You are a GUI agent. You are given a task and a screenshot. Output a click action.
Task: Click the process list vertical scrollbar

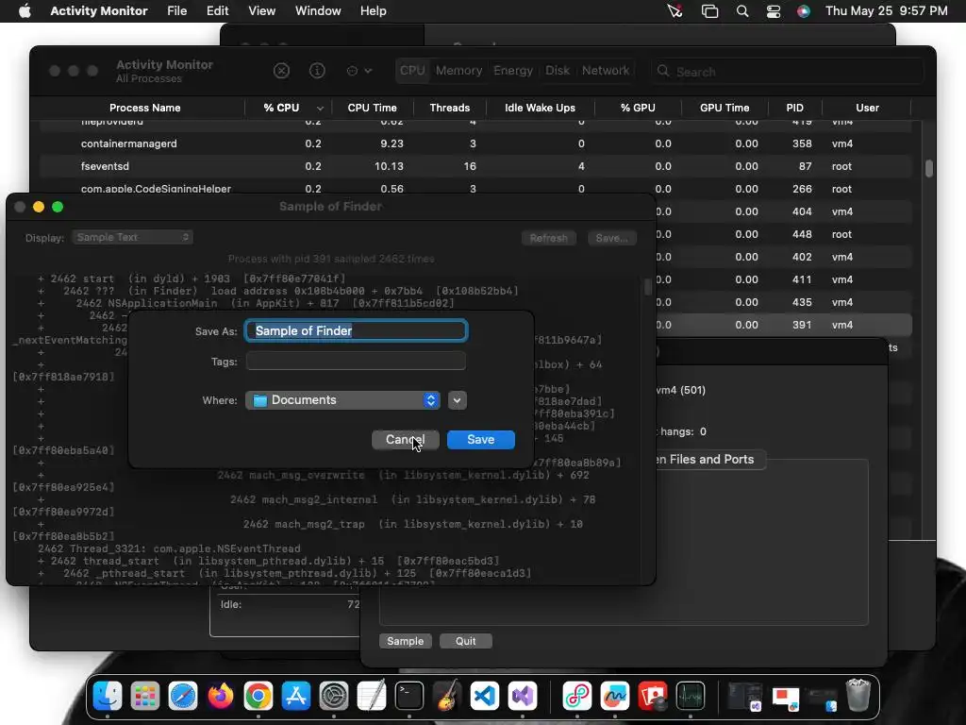(928, 168)
